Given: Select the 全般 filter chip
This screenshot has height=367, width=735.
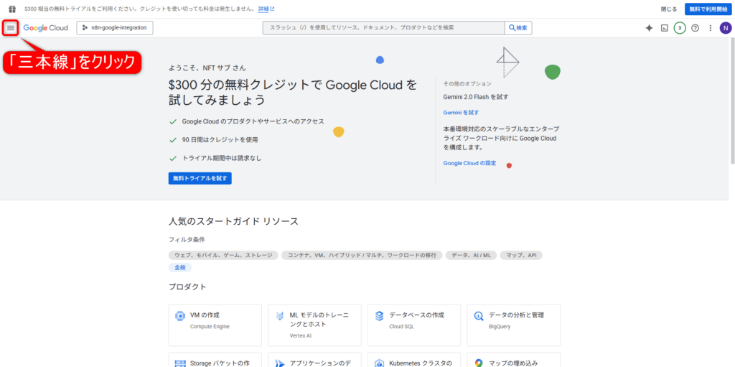Looking at the screenshot, I should pyautogui.click(x=179, y=267).
